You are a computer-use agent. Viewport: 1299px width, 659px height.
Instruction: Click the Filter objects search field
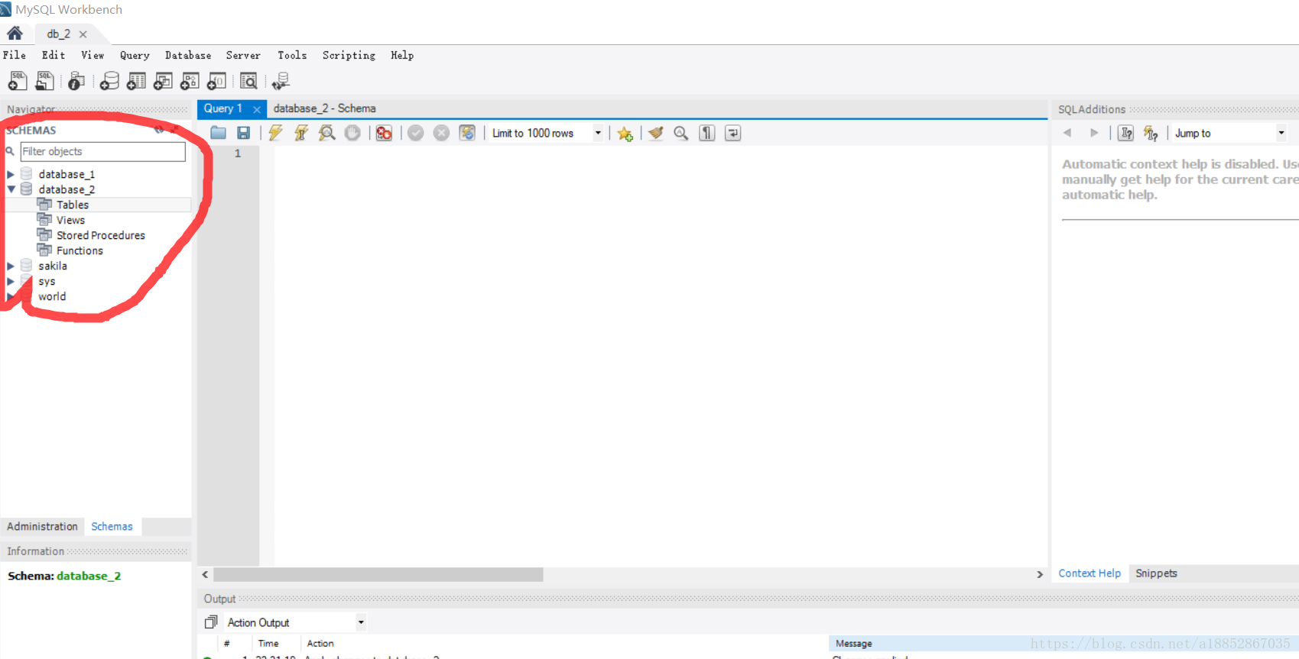click(102, 151)
